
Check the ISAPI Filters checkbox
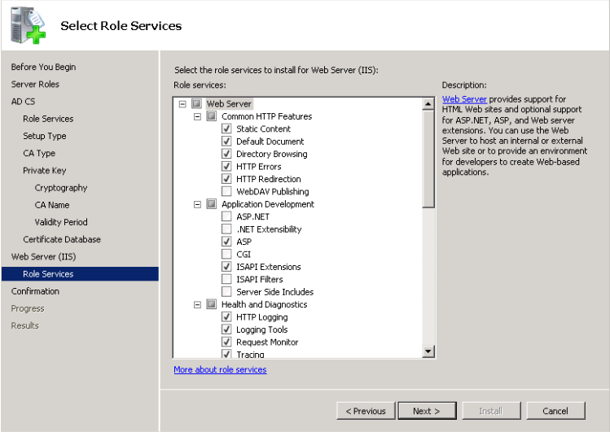[x=226, y=279]
